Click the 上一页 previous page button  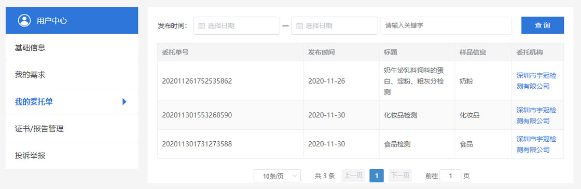pos(353,176)
